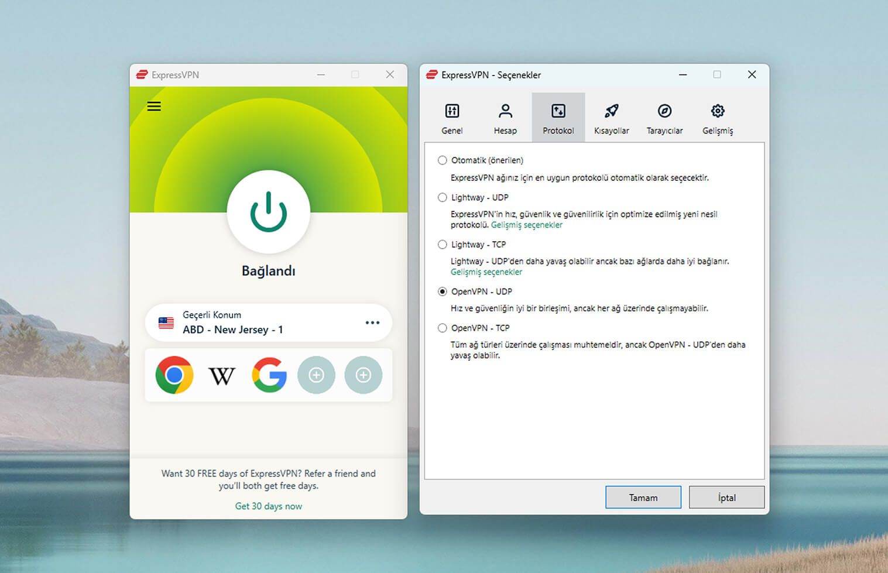
Task: Minimize the main ExpressVPN window
Action: [x=321, y=74]
